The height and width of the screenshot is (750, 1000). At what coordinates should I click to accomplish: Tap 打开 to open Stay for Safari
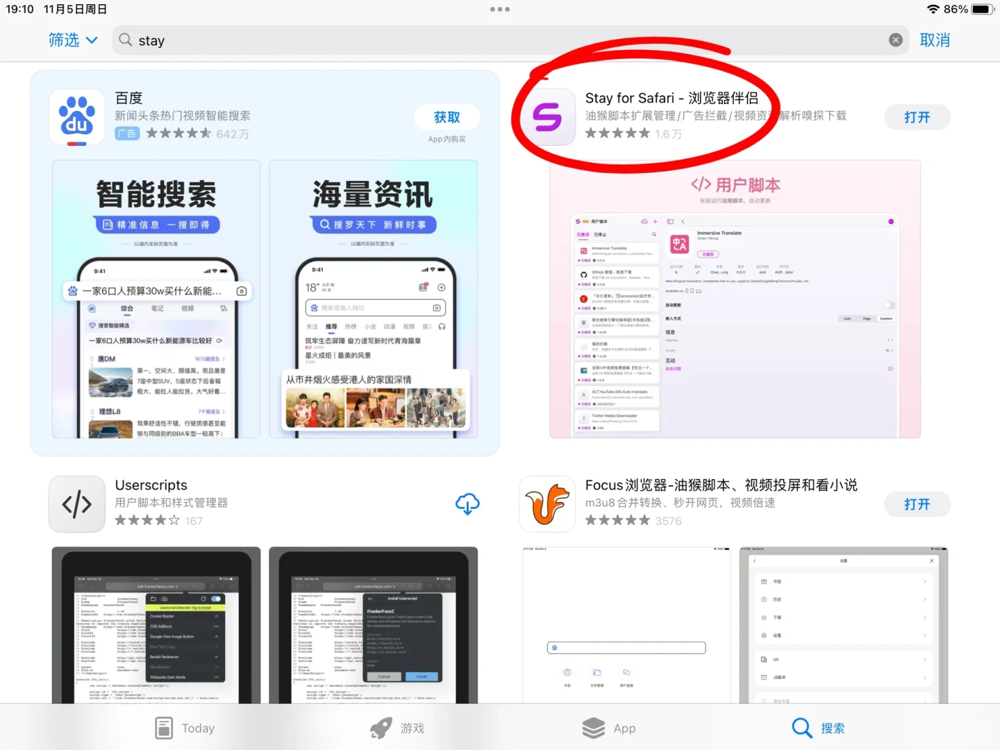917,117
